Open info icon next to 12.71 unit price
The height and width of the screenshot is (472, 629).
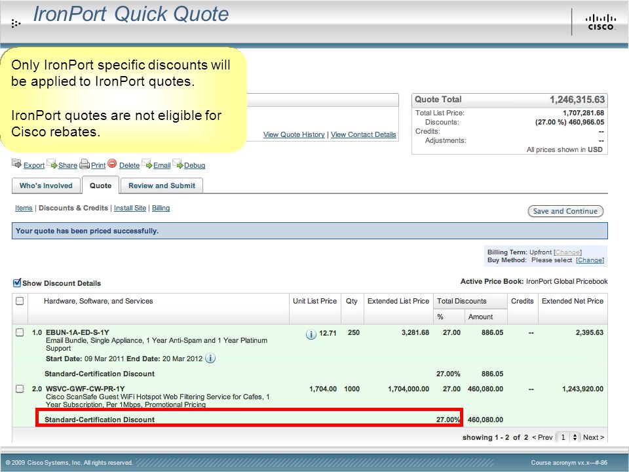click(x=311, y=334)
